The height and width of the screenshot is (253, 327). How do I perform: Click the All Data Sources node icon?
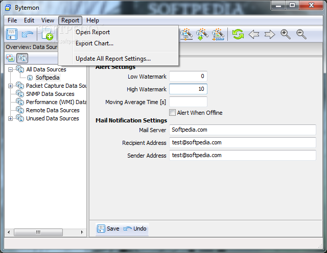pos(20,69)
